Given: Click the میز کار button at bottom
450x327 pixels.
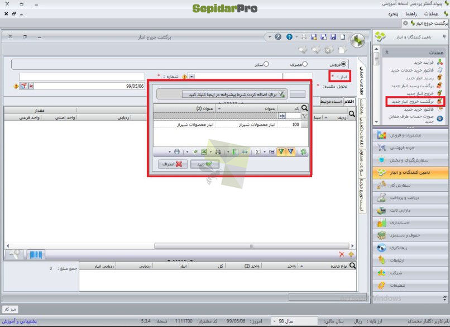Looking at the screenshot, I should coord(11,309).
